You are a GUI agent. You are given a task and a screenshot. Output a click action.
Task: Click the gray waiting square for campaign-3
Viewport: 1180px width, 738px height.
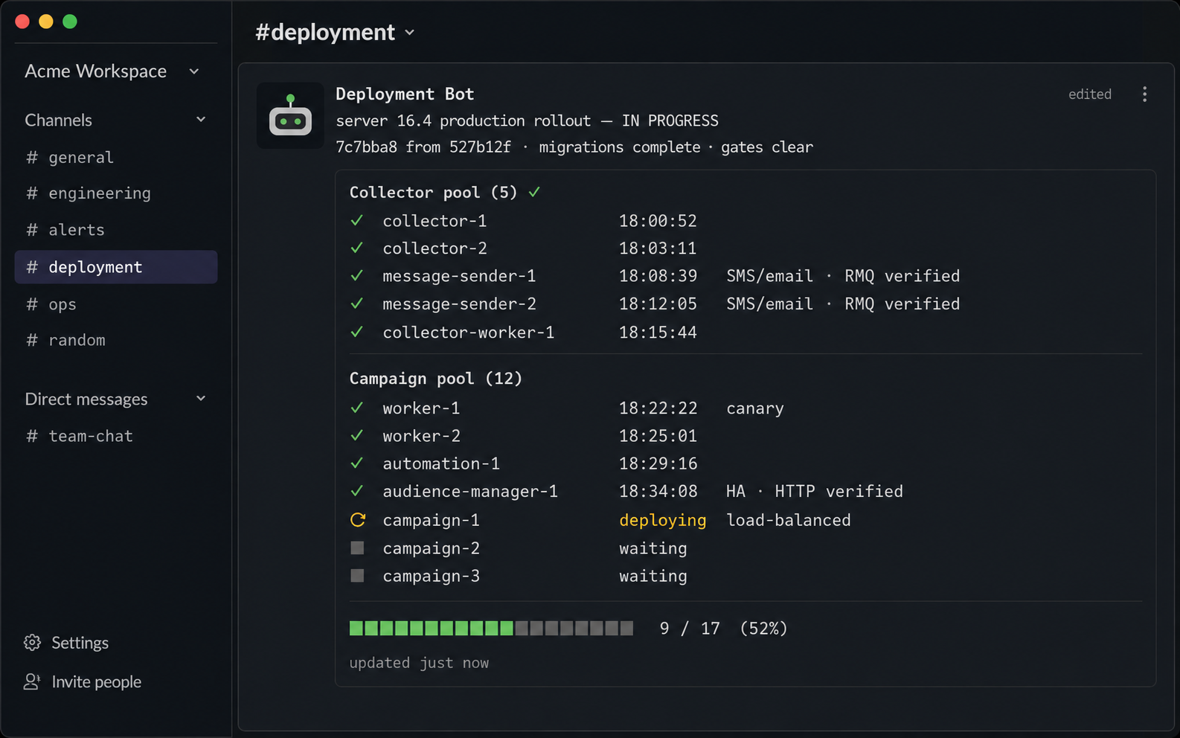tap(357, 576)
